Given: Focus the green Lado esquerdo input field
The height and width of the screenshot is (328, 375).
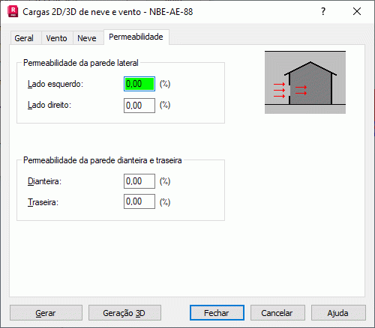Looking at the screenshot, I should (x=139, y=84).
